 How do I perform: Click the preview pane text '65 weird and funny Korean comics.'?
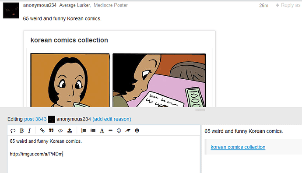(x=244, y=131)
